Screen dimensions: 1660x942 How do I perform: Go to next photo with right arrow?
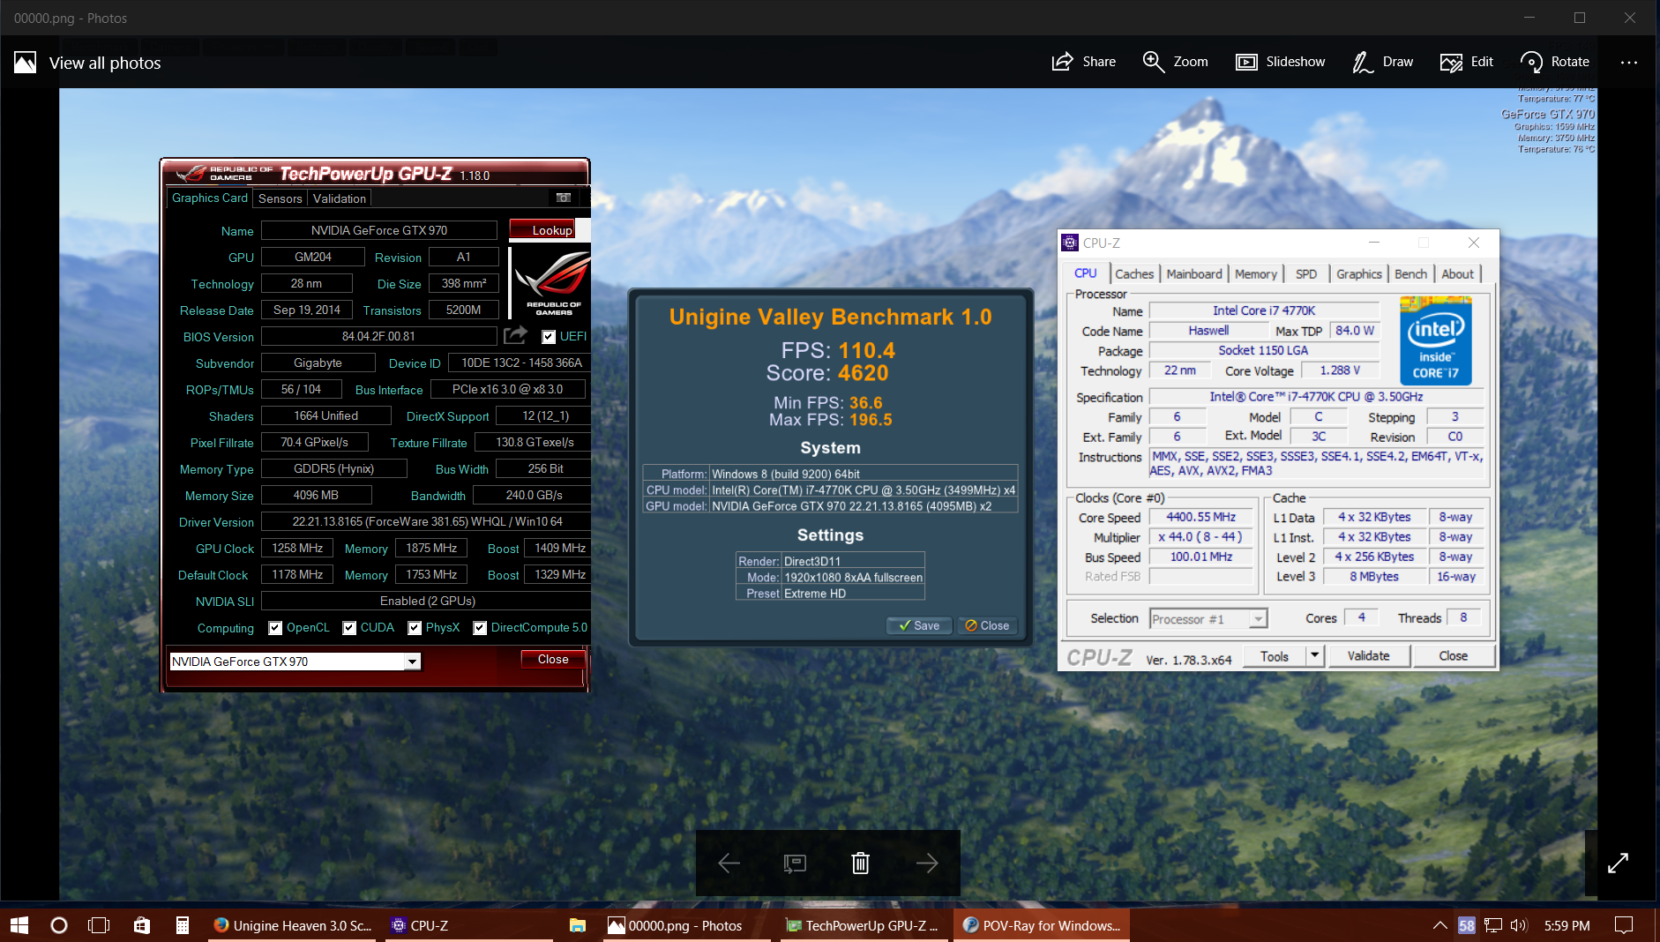pos(926,863)
